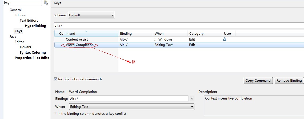Screen dimensions: 304x119
Task: Select the Content Assist command row
Action: (x=77, y=39)
